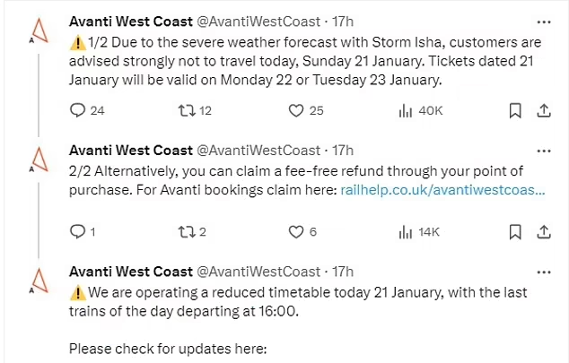This screenshot has width=569, height=363.
Task: Share the fee-free refund tweet
Action: point(543,232)
